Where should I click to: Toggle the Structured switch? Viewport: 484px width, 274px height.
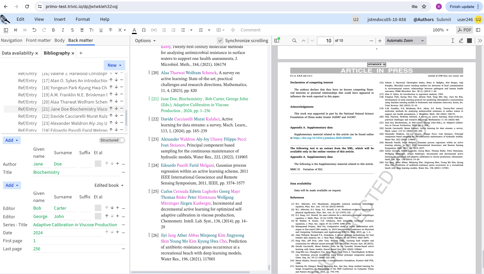pyautogui.click(x=122, y=140)
